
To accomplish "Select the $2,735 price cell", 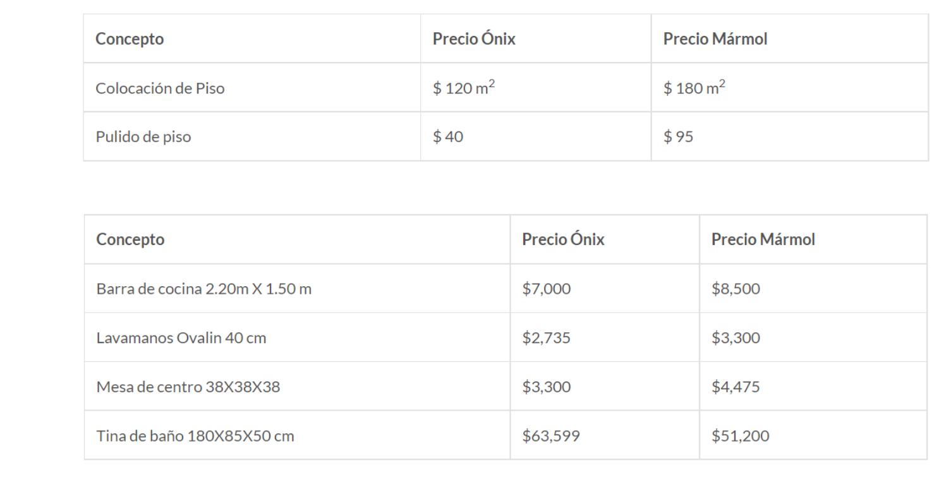I will click(x=605, y=337).
